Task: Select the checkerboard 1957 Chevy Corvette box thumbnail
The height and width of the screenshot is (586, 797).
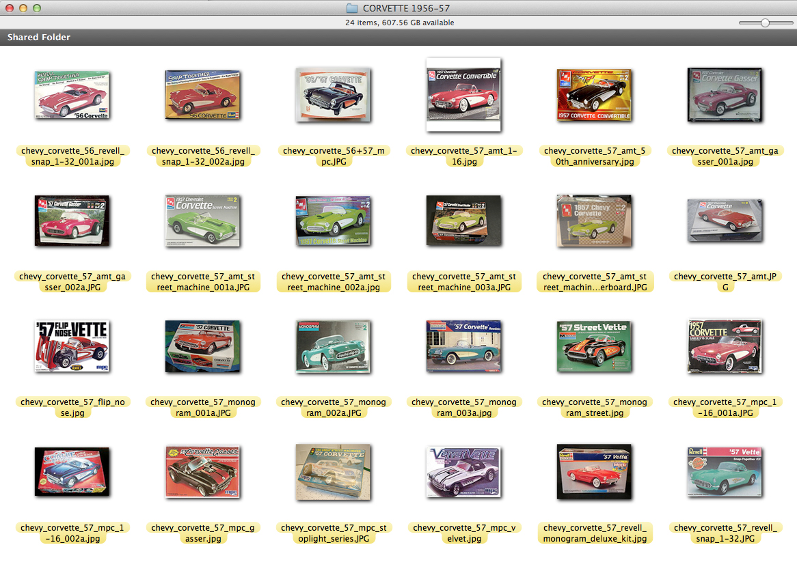Action: click(x=595, y=221)
